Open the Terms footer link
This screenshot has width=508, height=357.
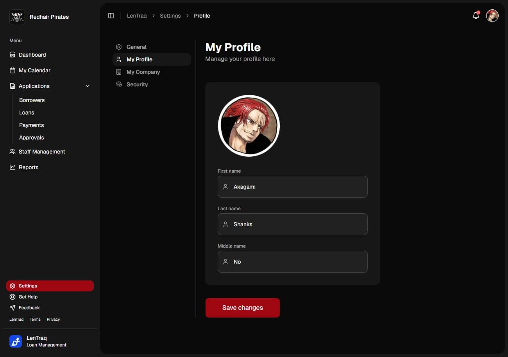[x=35, y=320]
